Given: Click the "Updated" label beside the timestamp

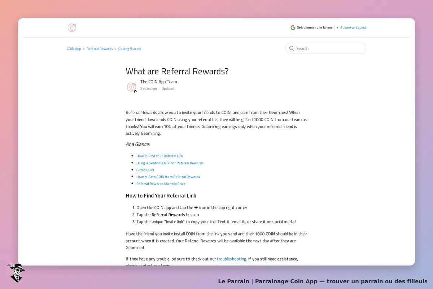Looking at the screenshot, I should pos(168,89).
